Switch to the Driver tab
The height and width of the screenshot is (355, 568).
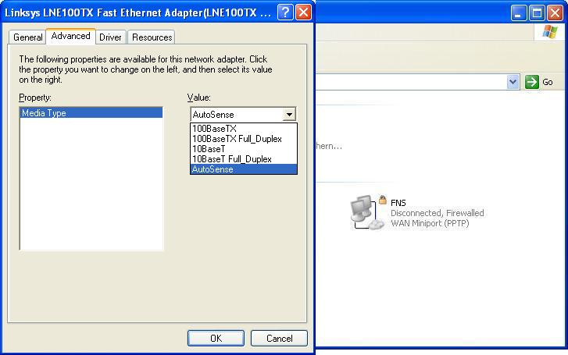click(x=110, y=37)
